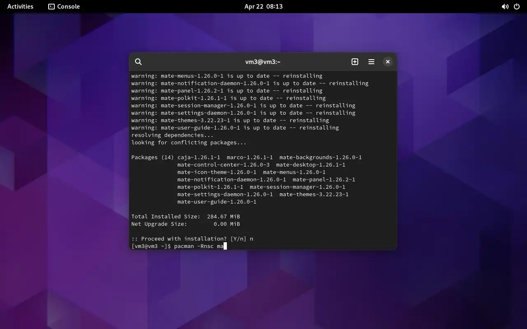The image size is (527, 329).
Task: Open the terminal search icon
Action: pos(138,62)
